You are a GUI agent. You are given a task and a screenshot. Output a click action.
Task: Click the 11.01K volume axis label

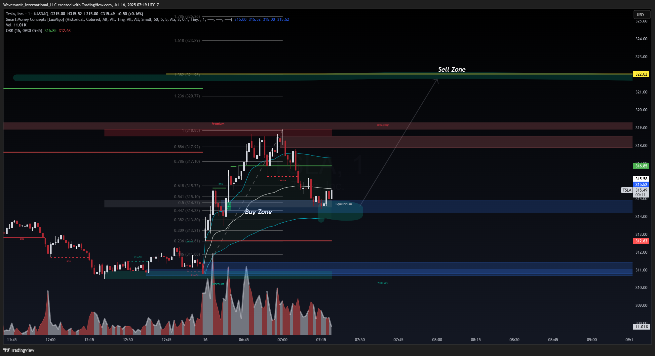(x=641, y=327)
